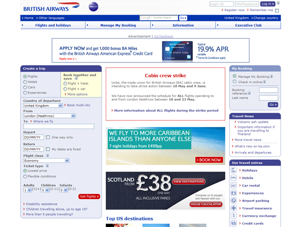
Task: Select the Hotels radio button
Action: click(25, 82)
